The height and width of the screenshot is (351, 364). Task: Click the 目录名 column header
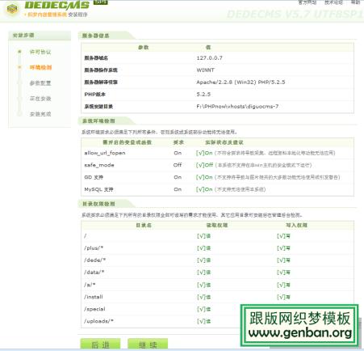point(144,225)
